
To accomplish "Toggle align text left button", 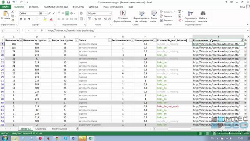I will coord(59,19).
